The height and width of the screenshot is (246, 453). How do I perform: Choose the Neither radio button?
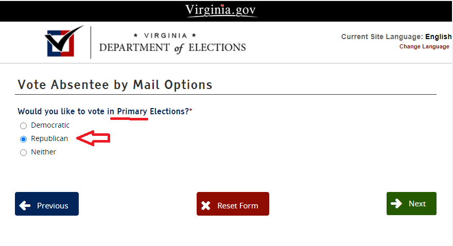[23, 152]
